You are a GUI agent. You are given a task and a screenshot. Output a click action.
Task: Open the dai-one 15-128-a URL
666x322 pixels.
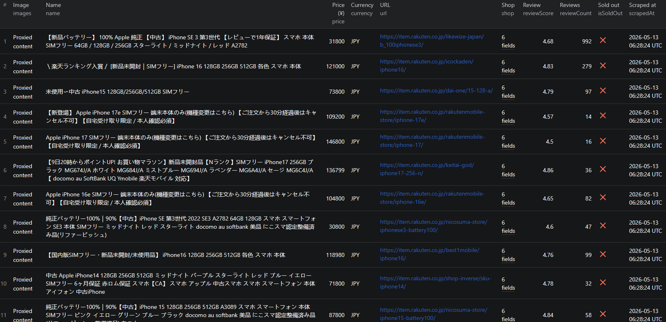[436, 90]
